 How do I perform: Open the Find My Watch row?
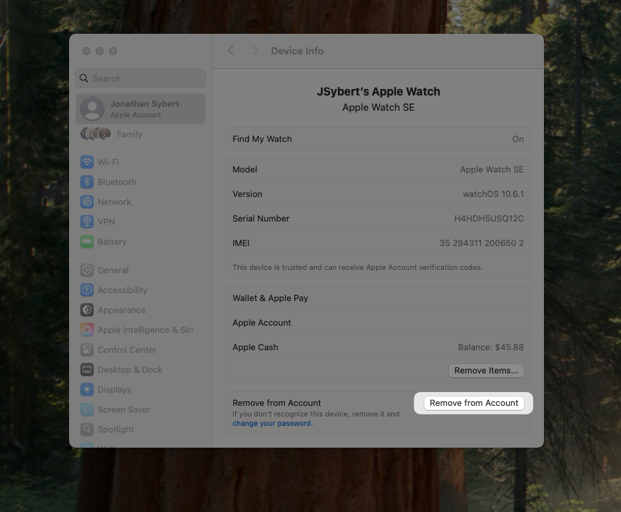click(377, 139)
